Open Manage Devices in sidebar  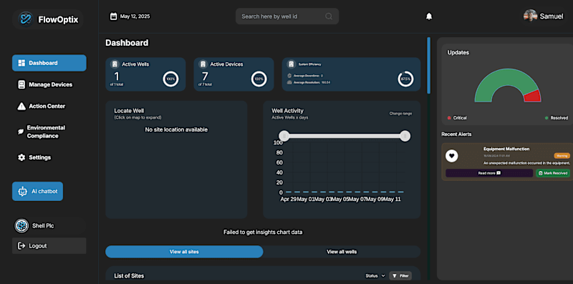click(49, 84)
